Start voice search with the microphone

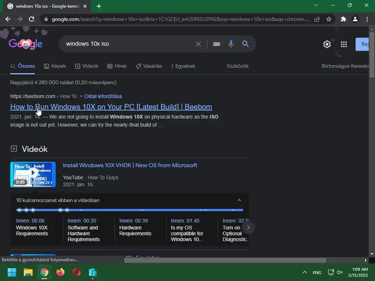(x=231, y=44)
